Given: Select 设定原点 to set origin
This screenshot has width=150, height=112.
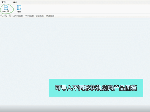Looking at the screenshot, I should [x=39, y=16].
